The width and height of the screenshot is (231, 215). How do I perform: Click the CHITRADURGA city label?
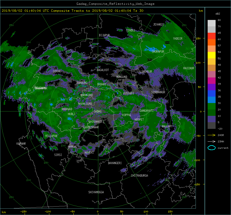pyautogui.click(x=140, y=176)
